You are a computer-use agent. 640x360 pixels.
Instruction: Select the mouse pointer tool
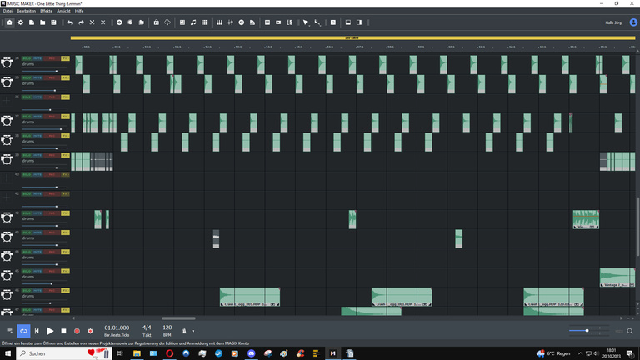[x=305, y=22]
